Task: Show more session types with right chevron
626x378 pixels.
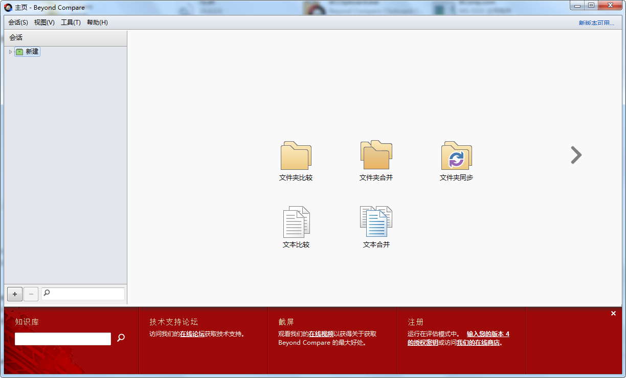Action: [x=576, y=155]
